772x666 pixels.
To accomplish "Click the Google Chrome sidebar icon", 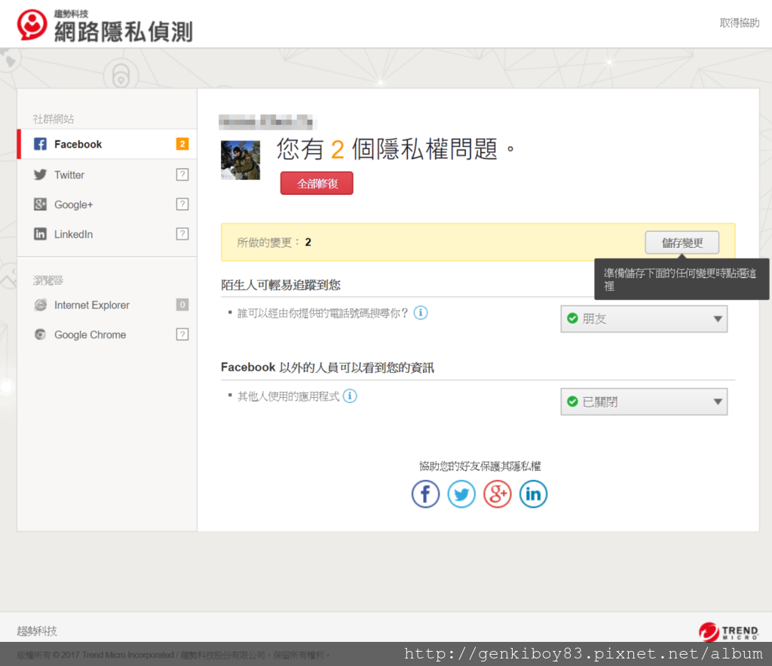I will (40, 335).
